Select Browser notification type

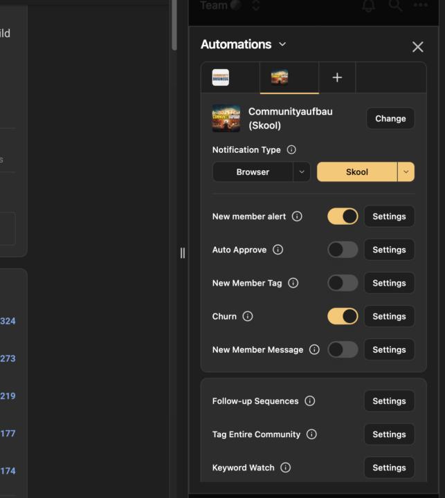(x=253, y=172)
